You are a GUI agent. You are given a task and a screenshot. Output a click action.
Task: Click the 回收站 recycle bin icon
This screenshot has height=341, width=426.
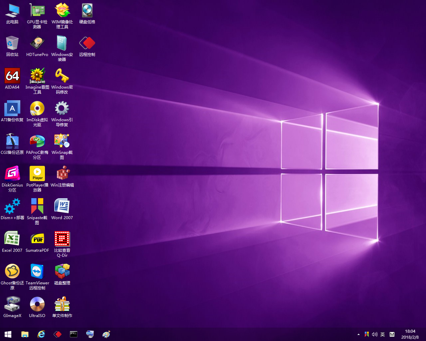12,46
